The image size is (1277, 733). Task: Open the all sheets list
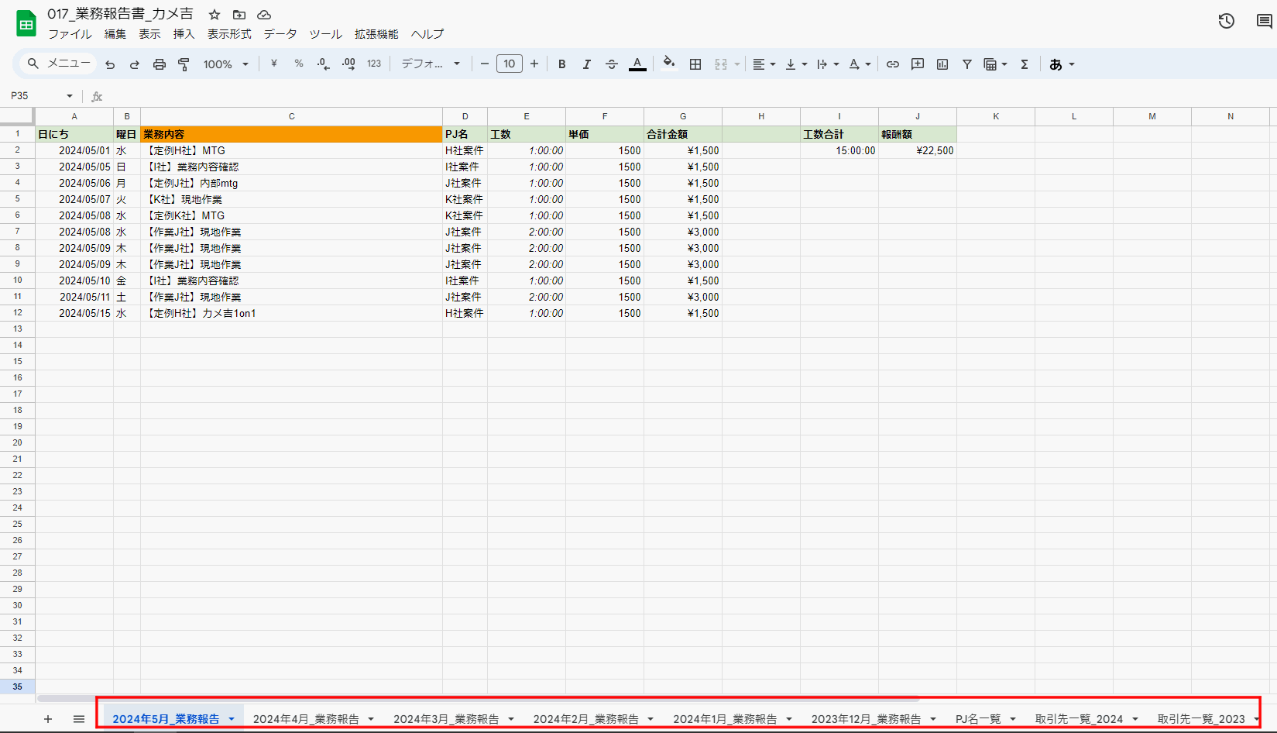[x=79, y=719]
